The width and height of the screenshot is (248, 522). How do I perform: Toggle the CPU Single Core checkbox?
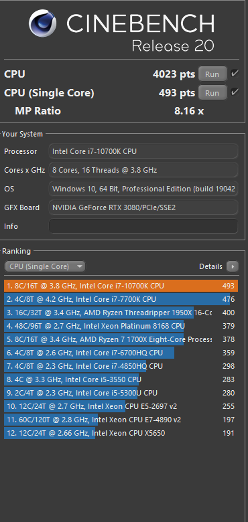click(x=235, y=92)
